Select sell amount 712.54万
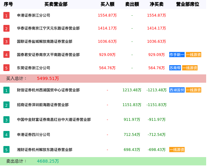This screenshot has width=208, height=166. (132, 135)
